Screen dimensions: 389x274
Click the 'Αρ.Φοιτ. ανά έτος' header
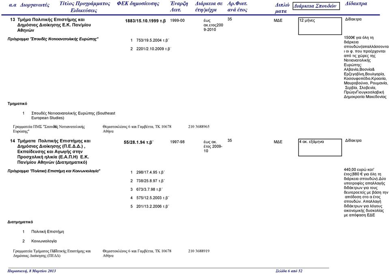237,7
